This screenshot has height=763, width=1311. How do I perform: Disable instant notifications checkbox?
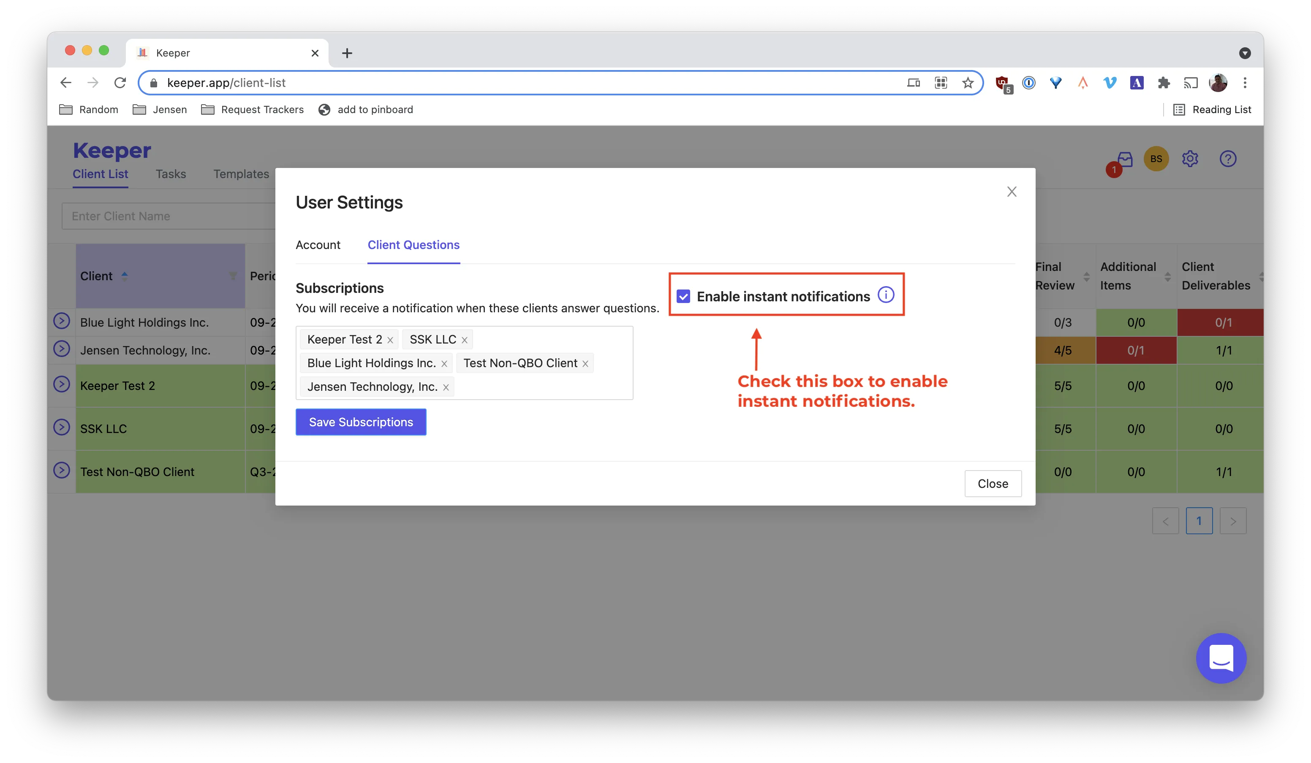click(684, 296)
